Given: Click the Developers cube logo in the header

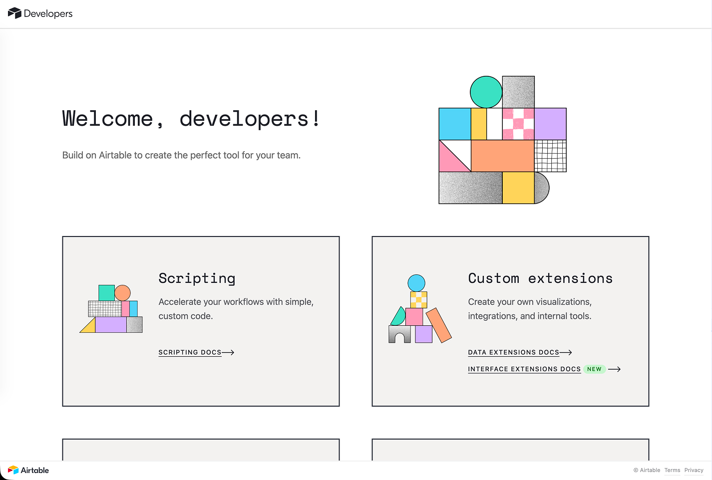Looking at the screenshot, I should coord(14,13).
